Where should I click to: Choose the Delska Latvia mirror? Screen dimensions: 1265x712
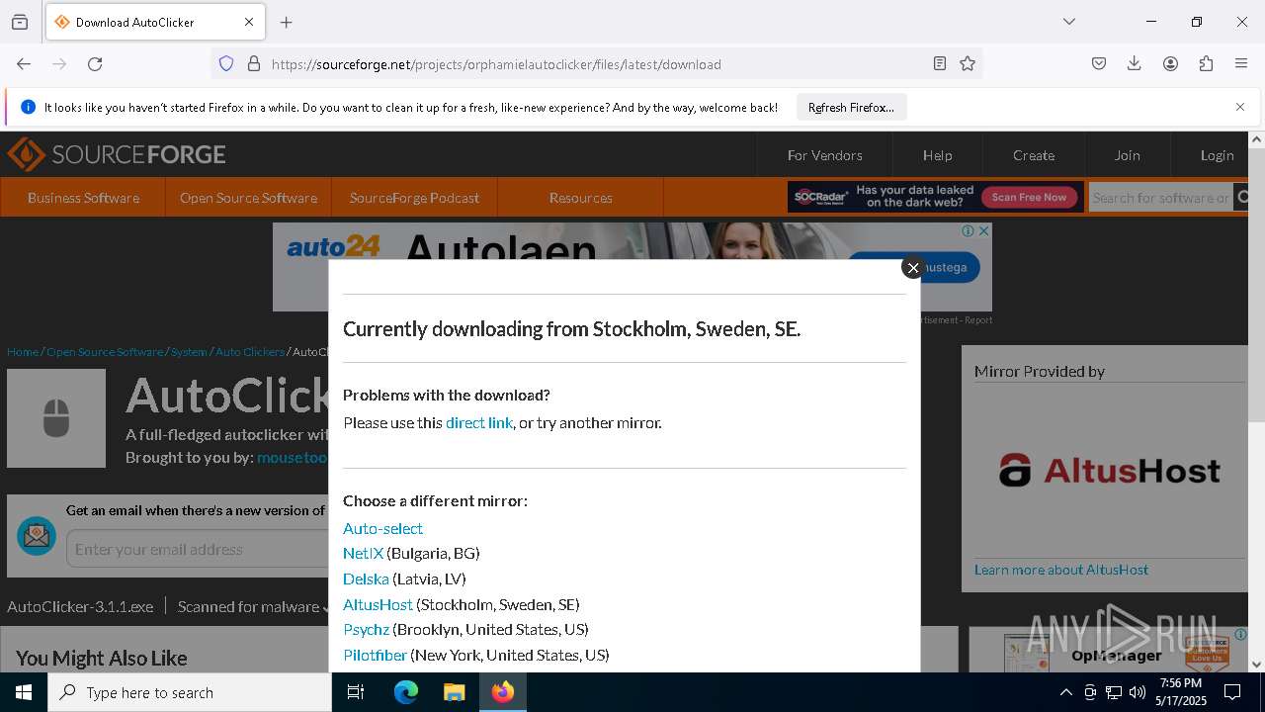pos(366,578)
